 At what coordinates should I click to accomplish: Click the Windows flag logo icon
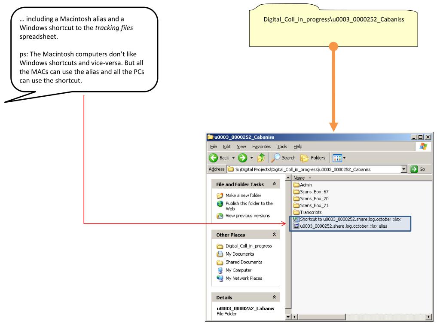[x=423, y=146]
